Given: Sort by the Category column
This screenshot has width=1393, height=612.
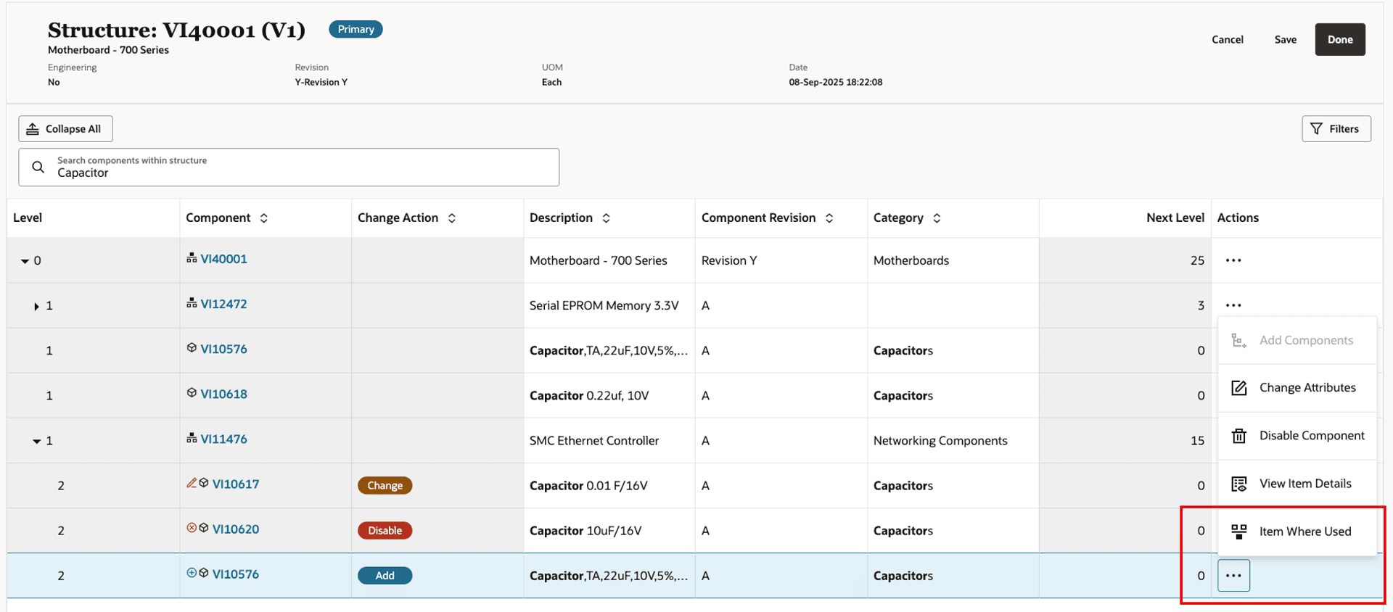Looking at the screenshot, I should pyautogui.click(x=937, y=218).
